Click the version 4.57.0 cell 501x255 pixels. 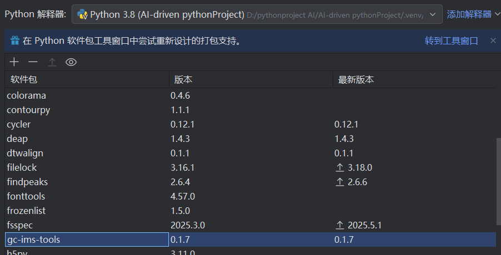click(x=183, y=196)
